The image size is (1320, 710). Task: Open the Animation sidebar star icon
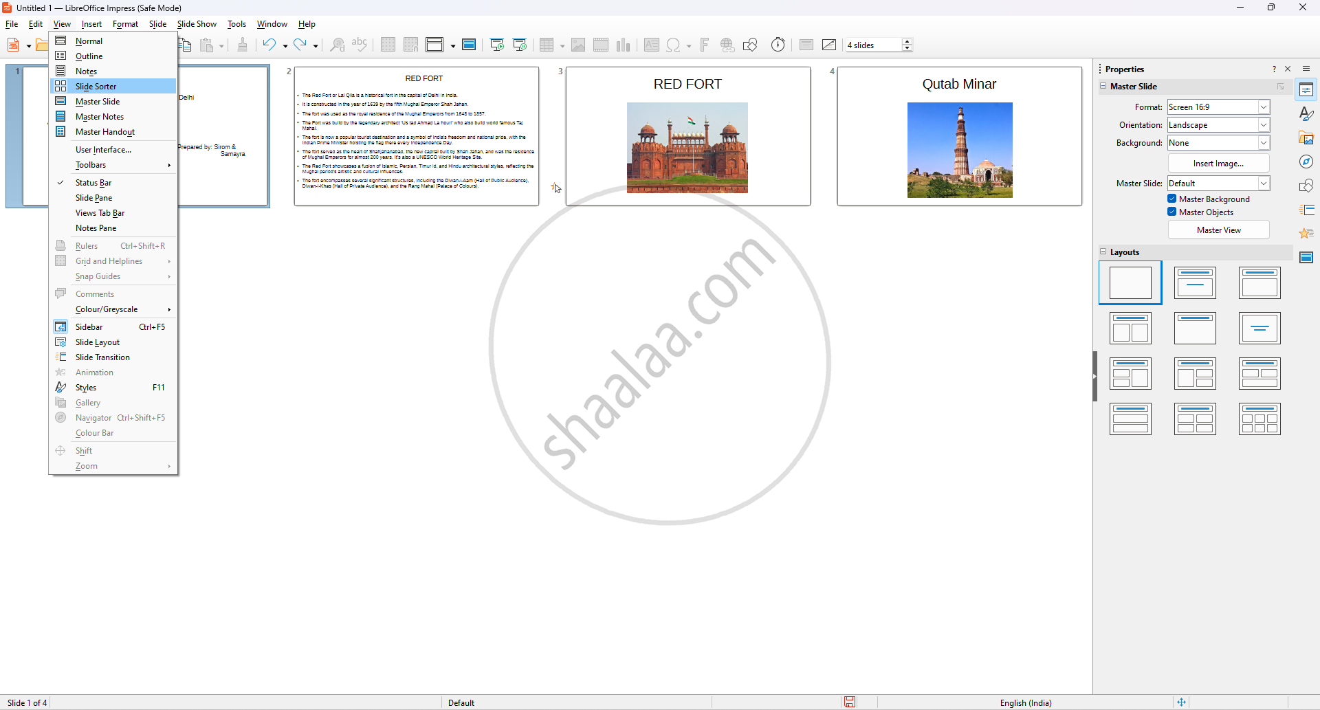tap(1306, 234)
